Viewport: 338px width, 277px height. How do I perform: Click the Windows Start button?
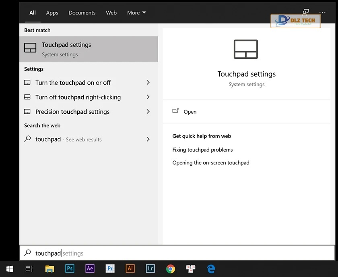click(x=9, y=269)
